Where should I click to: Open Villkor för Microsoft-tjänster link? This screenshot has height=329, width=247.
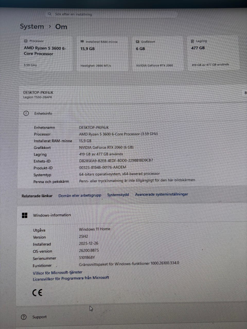pos(58,272)
